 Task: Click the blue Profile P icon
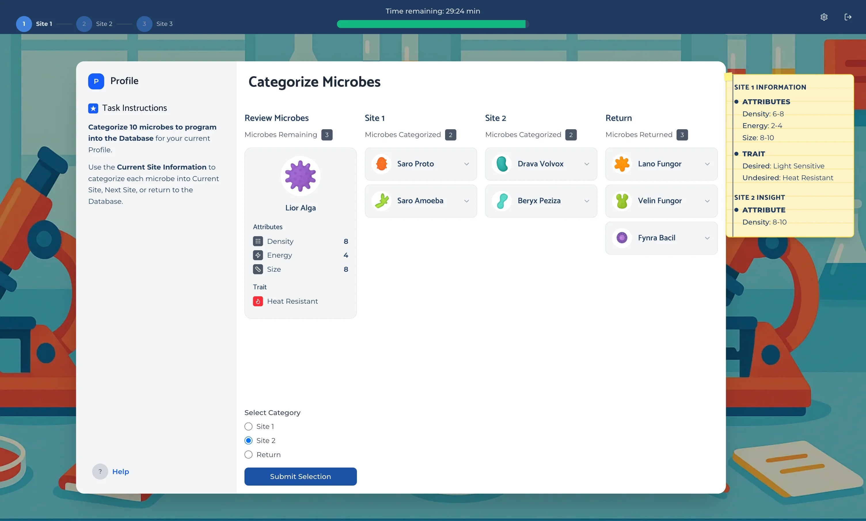click(x=96, y=81)
